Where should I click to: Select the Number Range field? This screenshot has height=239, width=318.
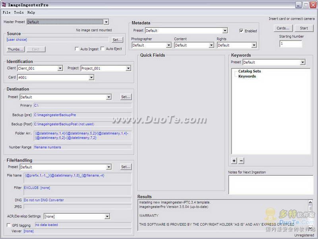tap(83, 147)
